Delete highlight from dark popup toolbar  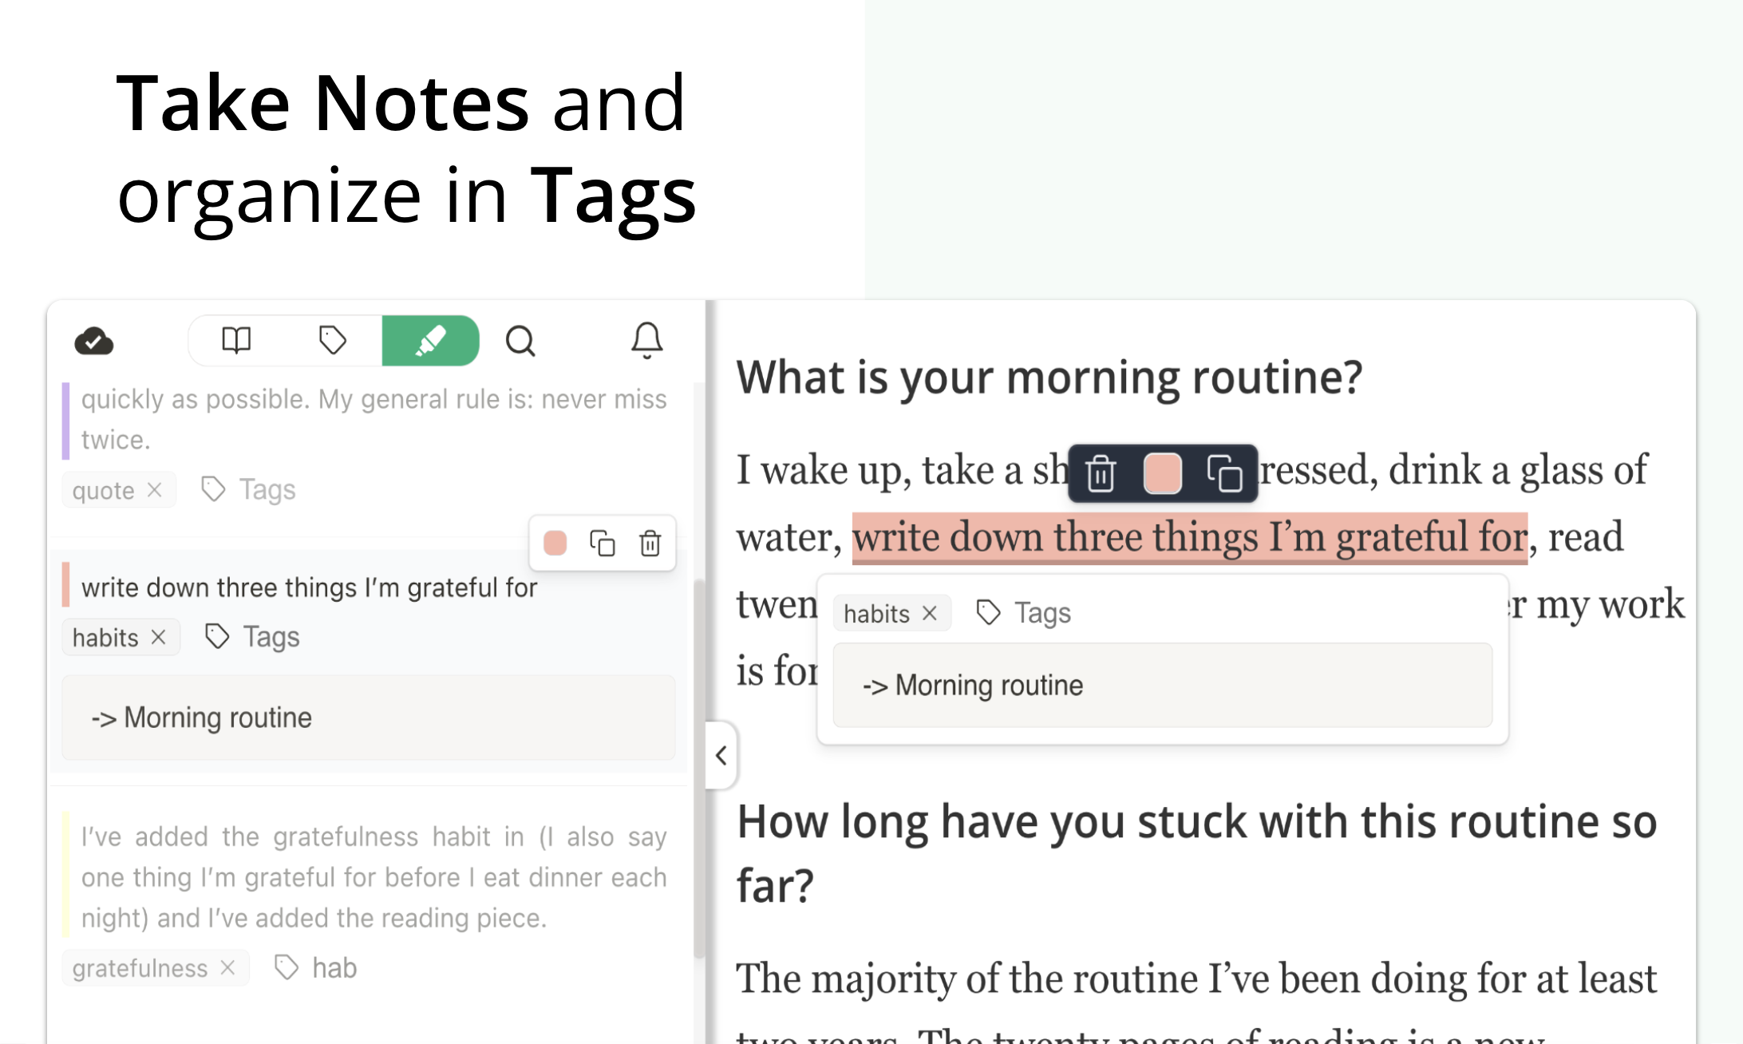(1101, 473)
